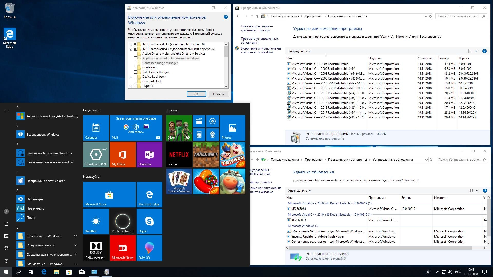The height and width of the screenshot is (277, 493).
Task: Open the Calendar tile
Action: [x=96, y=128]
